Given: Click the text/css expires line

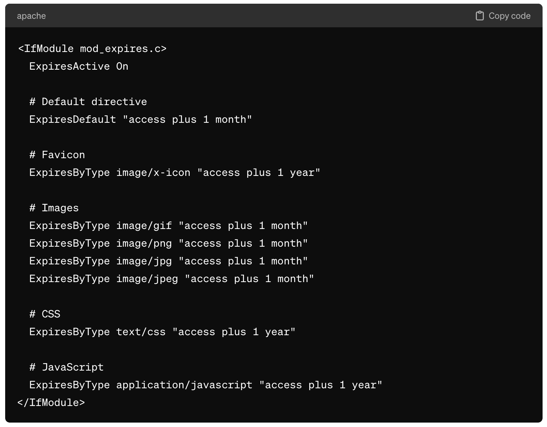Looking at the screenshot, I should coord(162,332).
